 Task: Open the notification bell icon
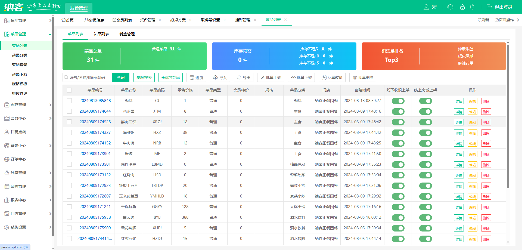(472, 7)
